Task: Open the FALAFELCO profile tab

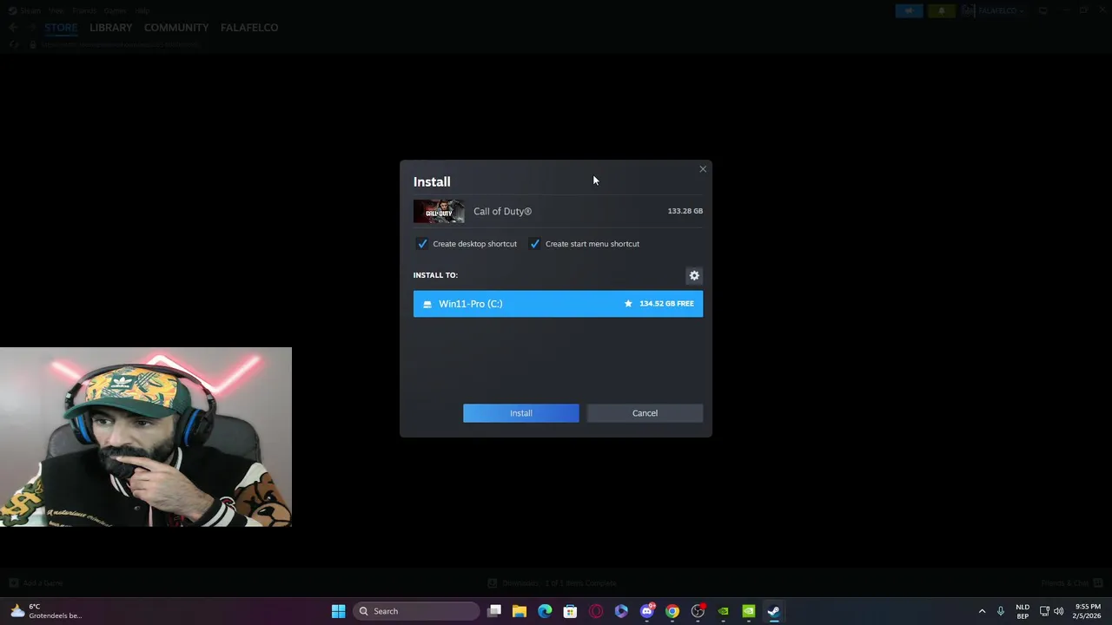Action: 249,28
